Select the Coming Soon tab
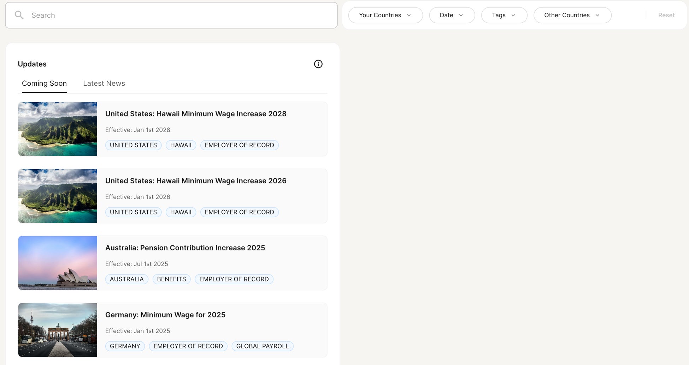689x365 pixels. [x=44, y=84]
